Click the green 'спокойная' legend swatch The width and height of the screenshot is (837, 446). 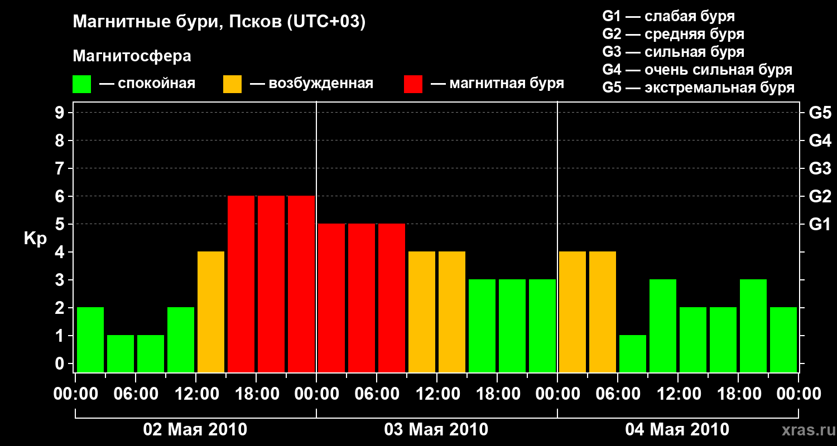click(81, 84)
